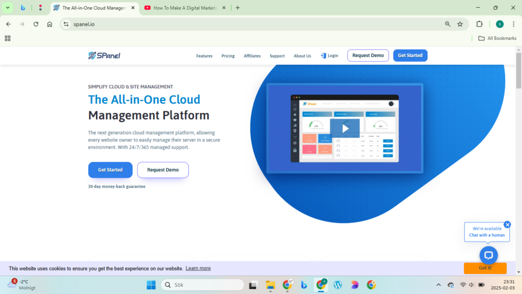
Task: Close the SPanel tab
Action: [x=133, y=8]
